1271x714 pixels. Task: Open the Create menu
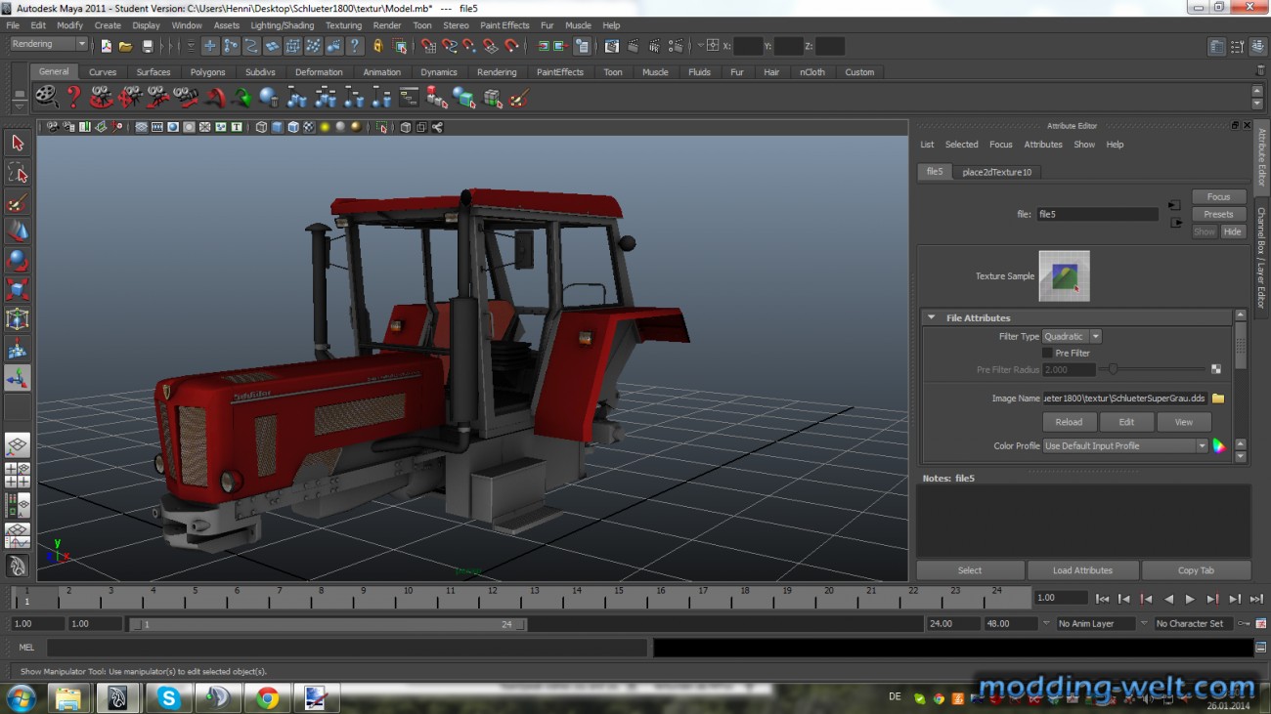[108, 25]
